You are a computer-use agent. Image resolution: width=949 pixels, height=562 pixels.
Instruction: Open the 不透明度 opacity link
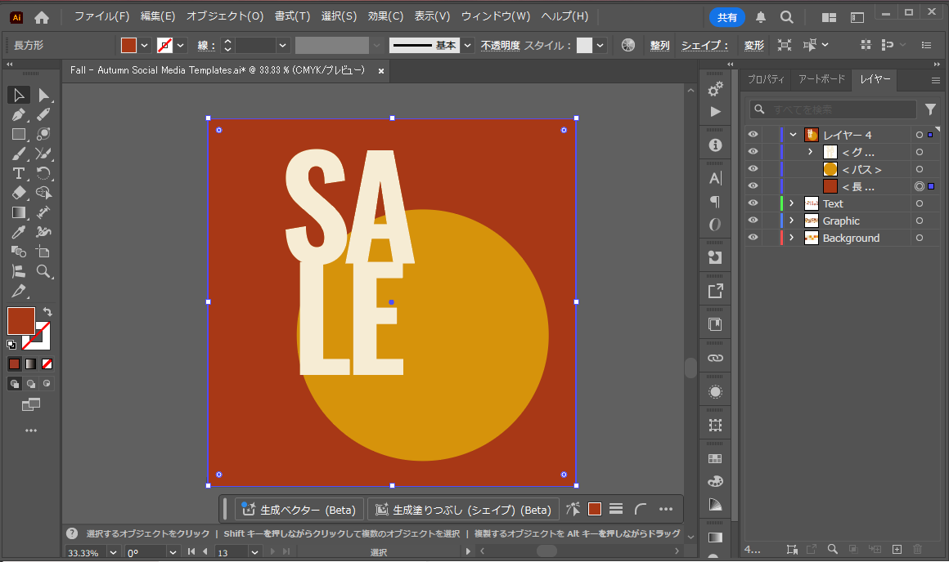click(501, 45)
